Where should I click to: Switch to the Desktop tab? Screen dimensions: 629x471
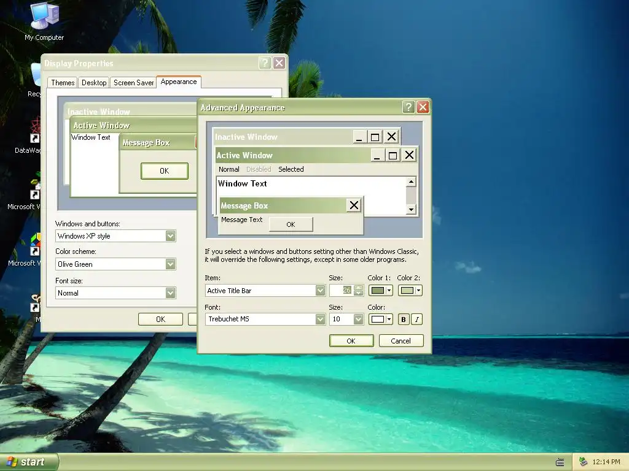click(x=94, y=83)
